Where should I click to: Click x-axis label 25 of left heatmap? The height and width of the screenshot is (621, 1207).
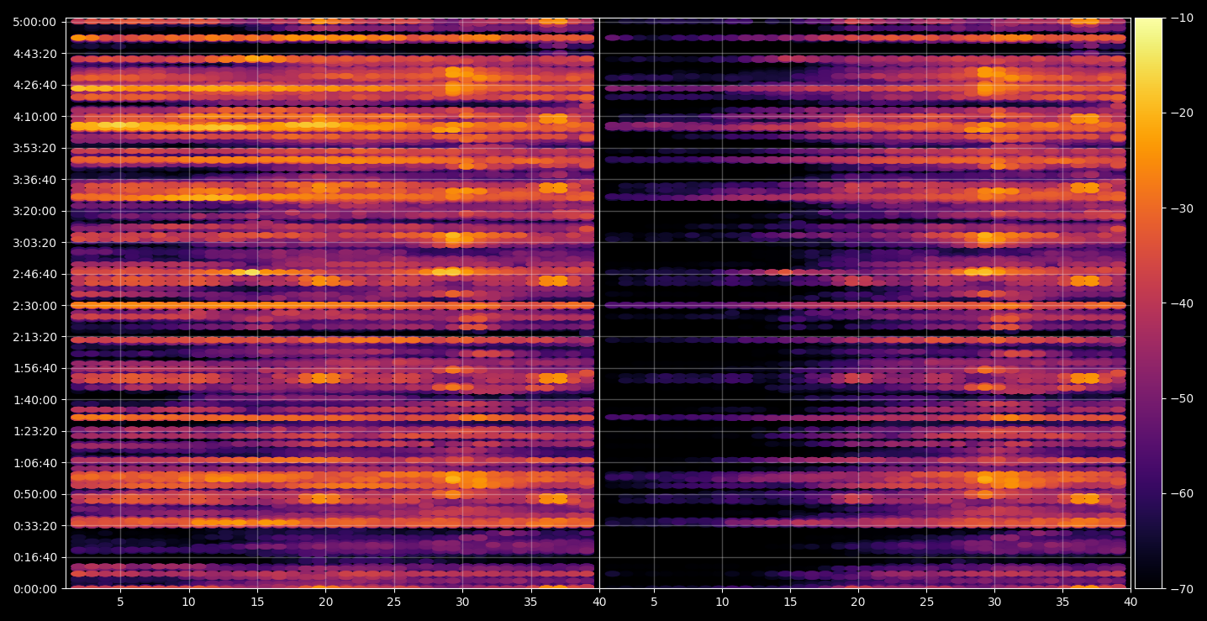pos(394,602)
